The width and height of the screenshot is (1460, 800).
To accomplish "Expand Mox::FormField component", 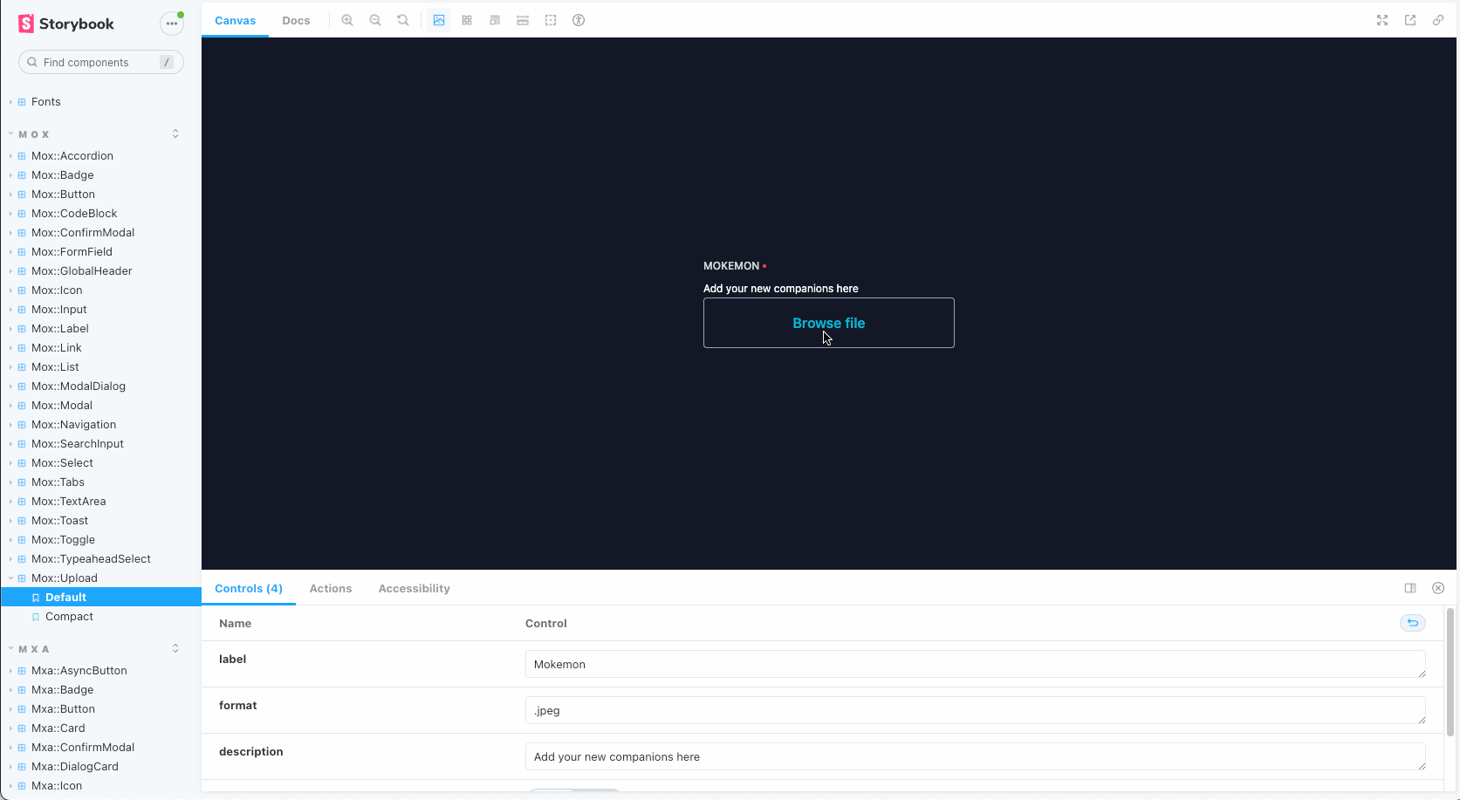I will [72, 252].
